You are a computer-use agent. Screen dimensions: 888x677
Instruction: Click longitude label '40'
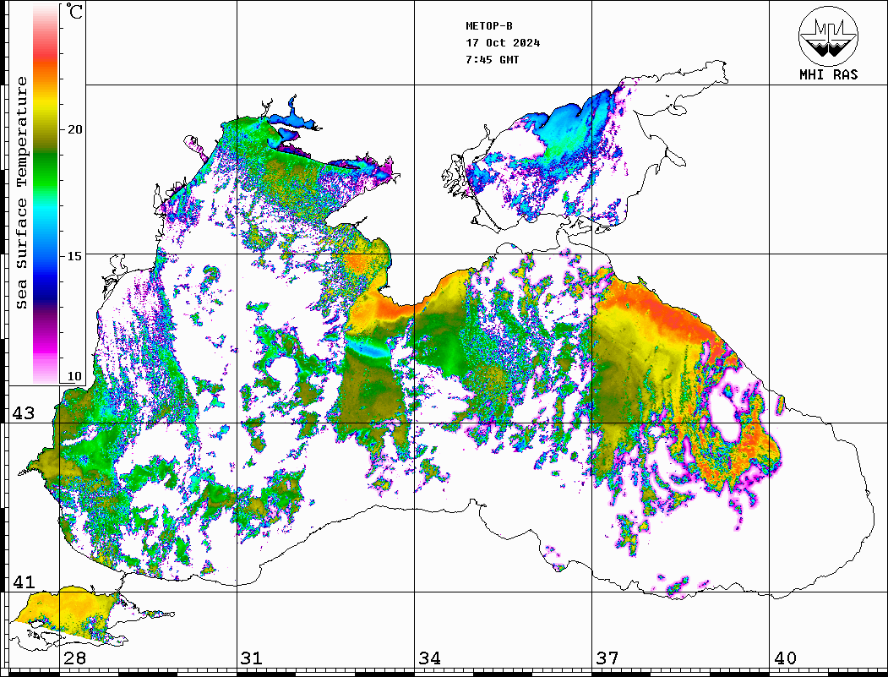pos(785,658)
